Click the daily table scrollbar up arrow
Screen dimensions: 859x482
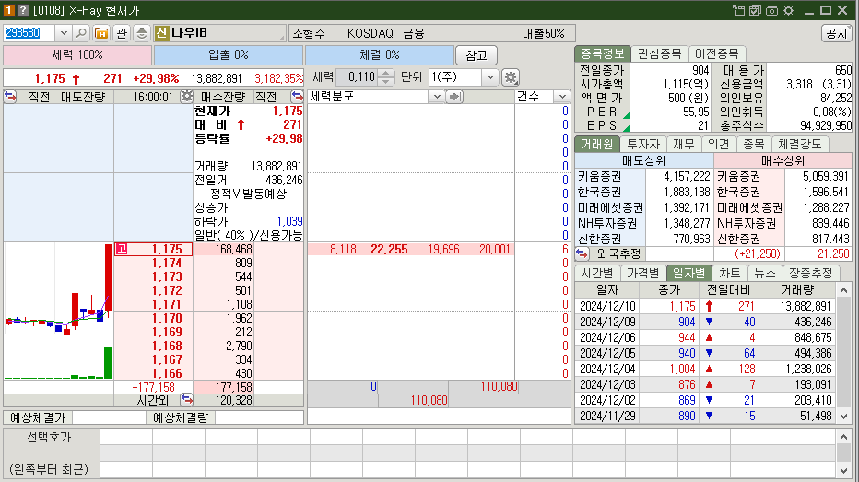843,290
